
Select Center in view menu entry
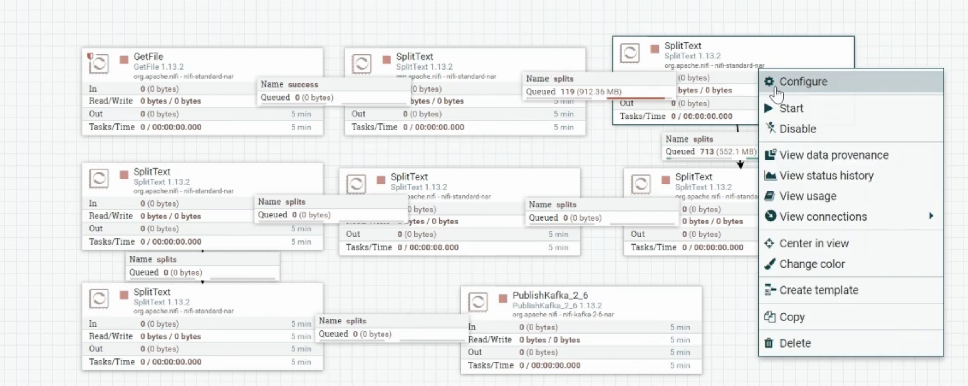click(814, 243)
